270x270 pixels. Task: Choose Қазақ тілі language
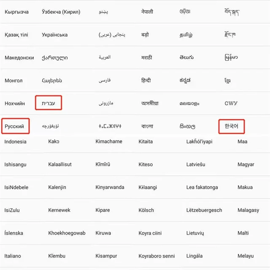(16, 35)
